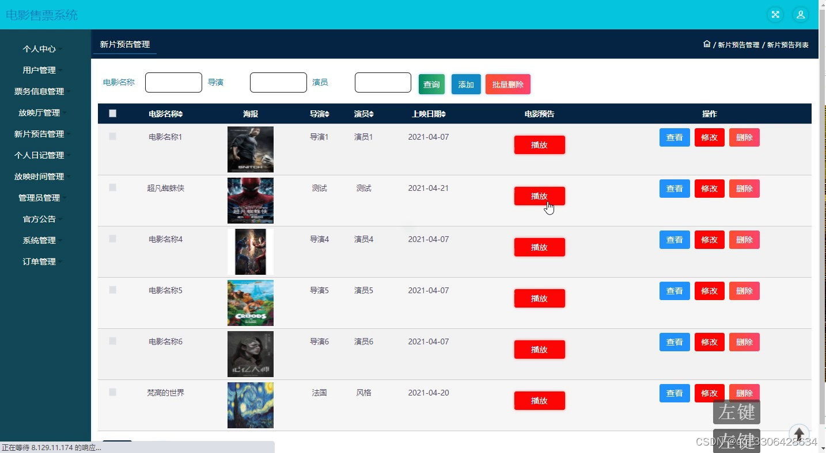The width and height of the screenshot is (826, 453).
Task: View details of 电影名称4
Action: click(675, 240)
